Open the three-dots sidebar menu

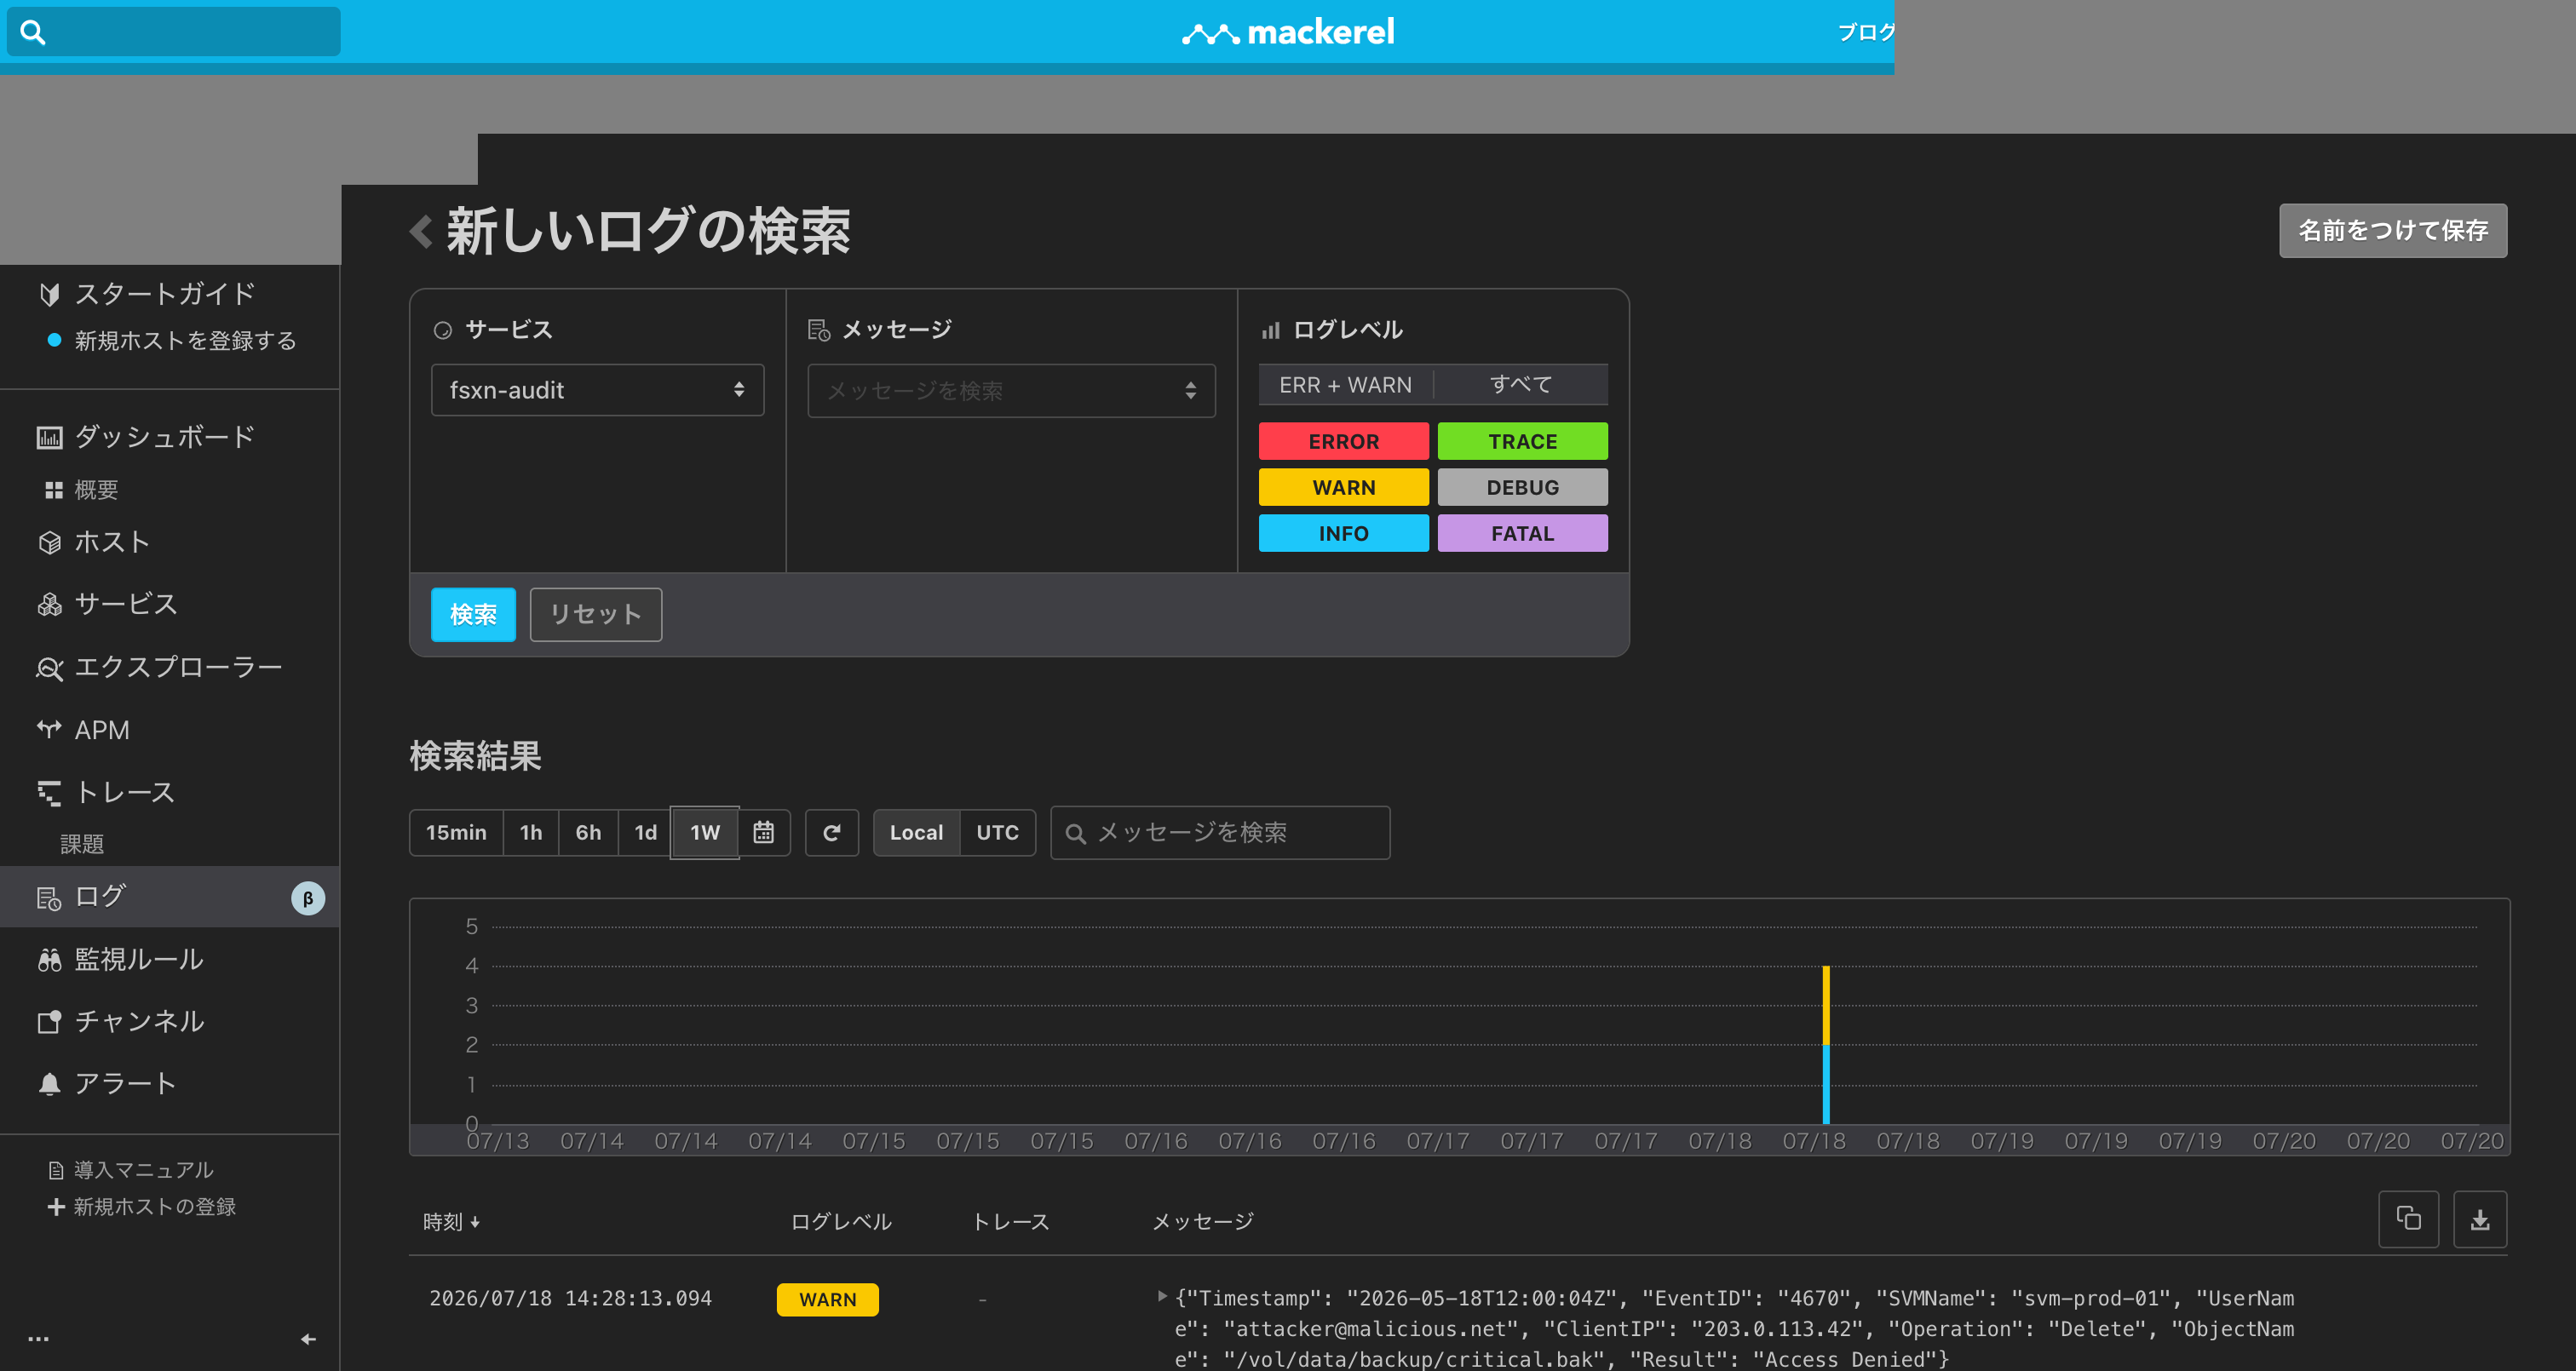point(38,1339)
